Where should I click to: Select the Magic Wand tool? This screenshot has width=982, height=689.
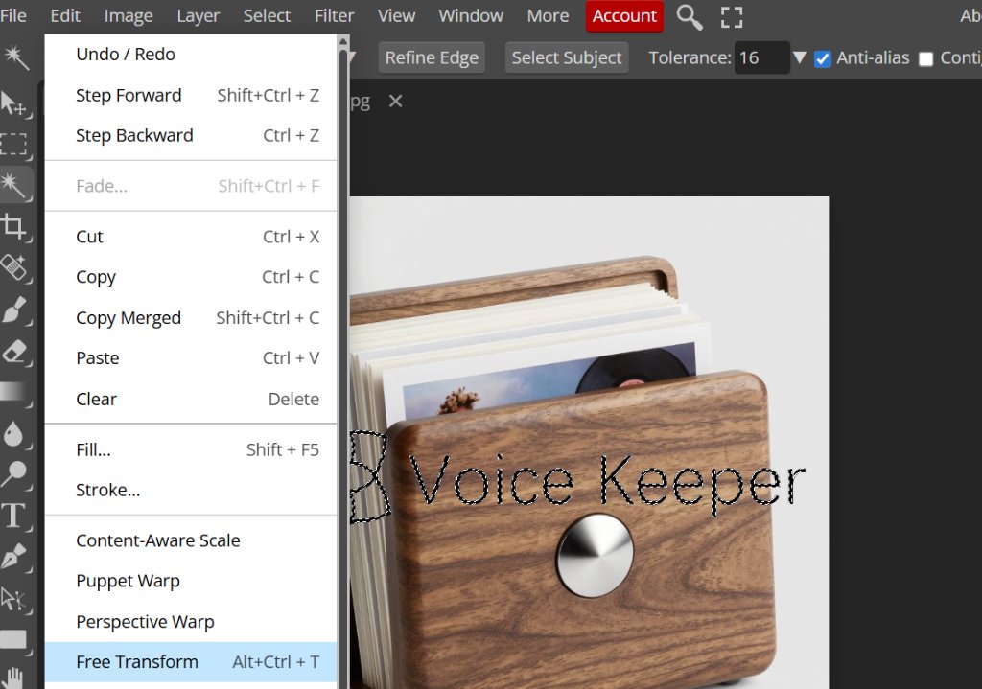(13, 185)
